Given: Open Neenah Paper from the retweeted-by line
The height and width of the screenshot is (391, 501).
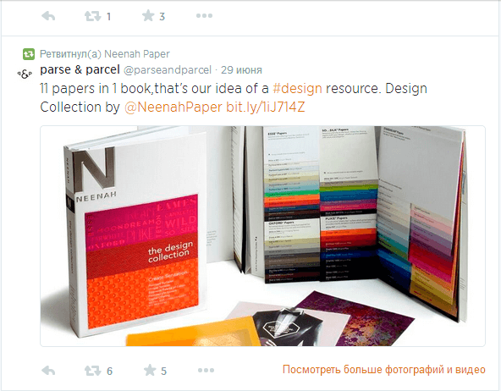Looking at the screenshot, I should [x=137, y=54].
